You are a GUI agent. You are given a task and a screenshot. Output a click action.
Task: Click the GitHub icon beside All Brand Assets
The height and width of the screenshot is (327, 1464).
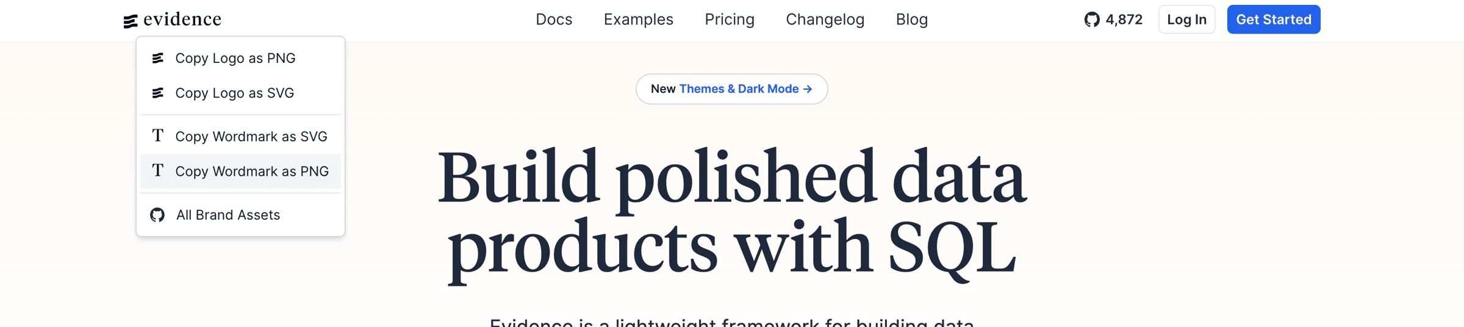(x=157, y=215)
